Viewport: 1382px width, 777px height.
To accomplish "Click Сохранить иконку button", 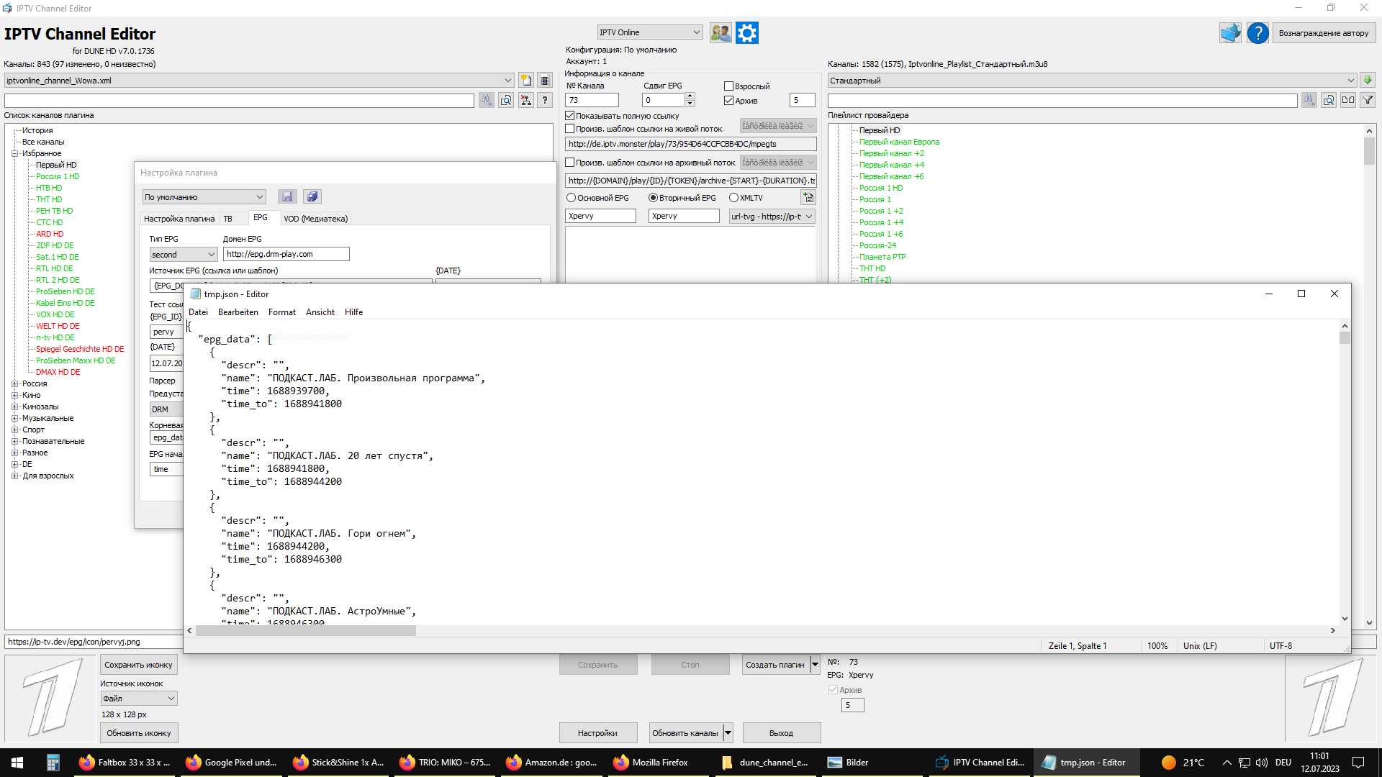I will 138,665.
